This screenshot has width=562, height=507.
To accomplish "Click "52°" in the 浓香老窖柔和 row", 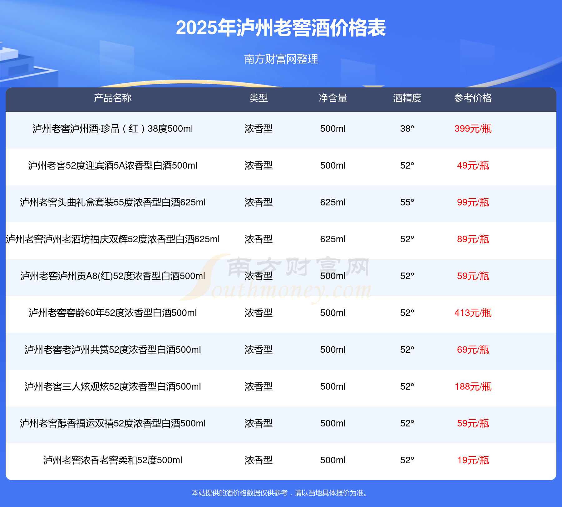I will 407,460.
